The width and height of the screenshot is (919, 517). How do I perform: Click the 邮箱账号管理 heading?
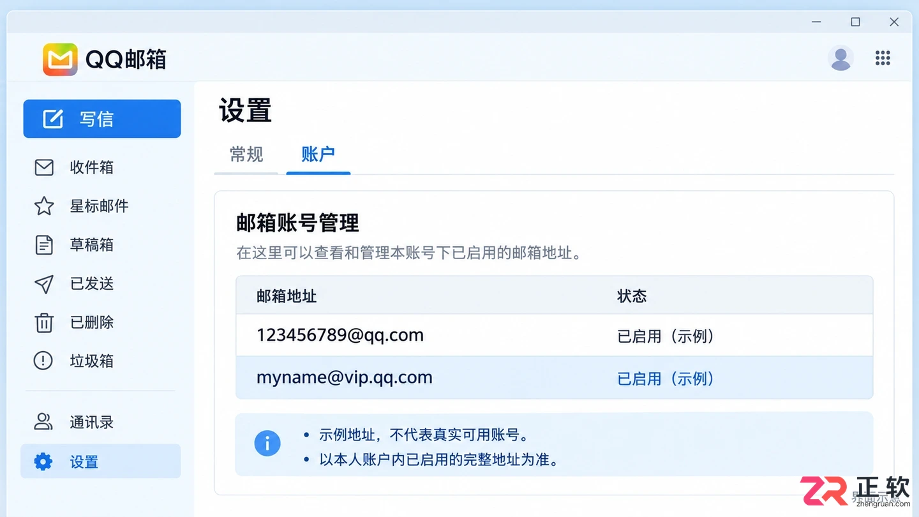(x=298, y=223)
